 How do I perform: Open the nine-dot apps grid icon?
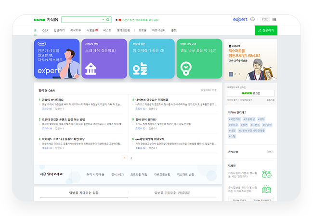274,19
